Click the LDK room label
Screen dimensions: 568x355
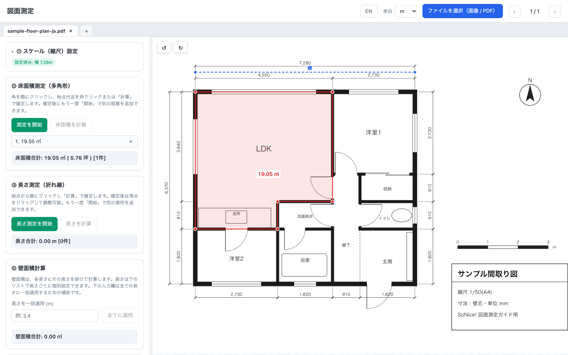pyautogui.click(x=264, y=149)
